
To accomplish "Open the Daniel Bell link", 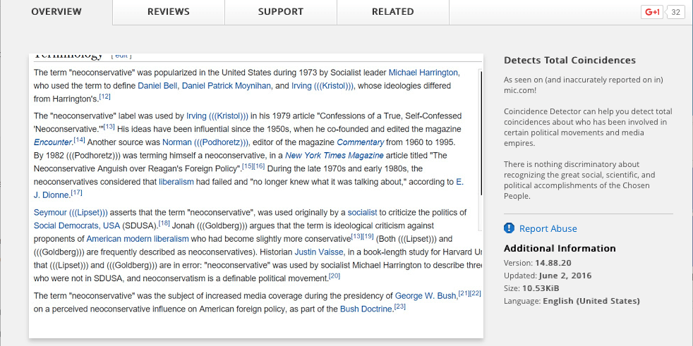I will 157,86.
